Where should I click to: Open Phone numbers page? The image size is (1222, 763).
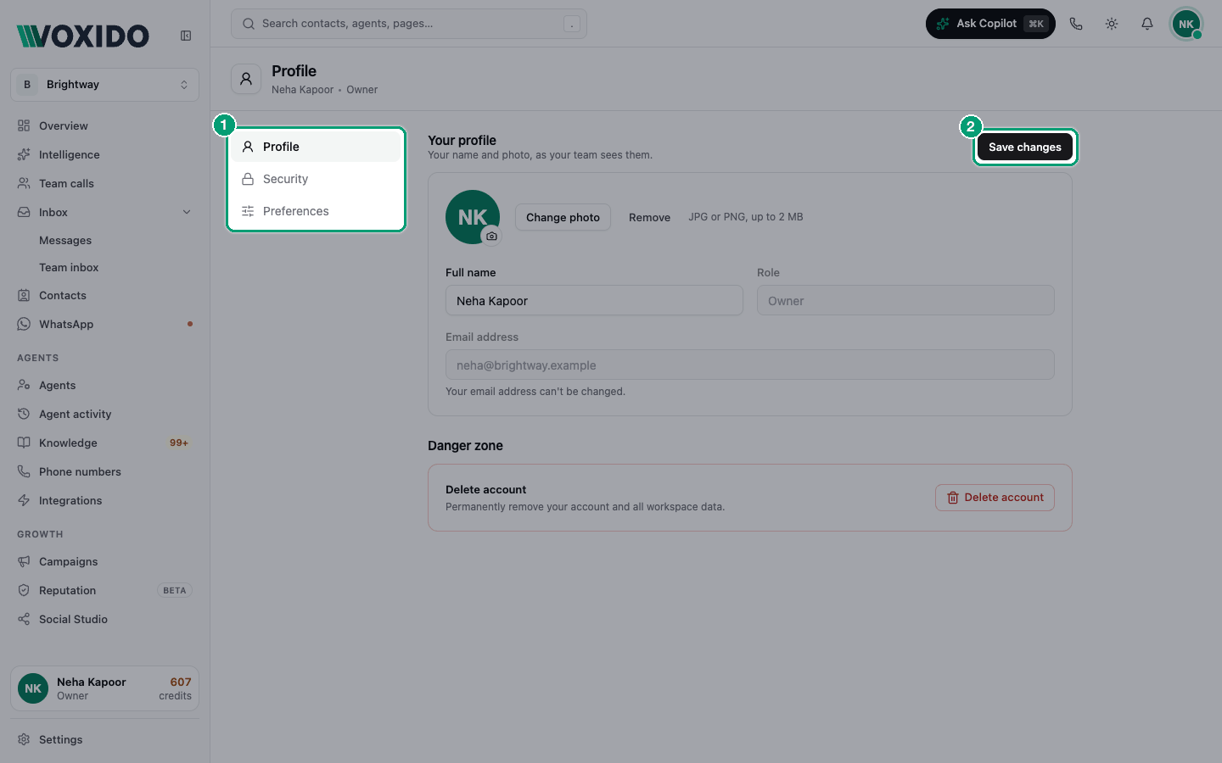tap(104, 471)
